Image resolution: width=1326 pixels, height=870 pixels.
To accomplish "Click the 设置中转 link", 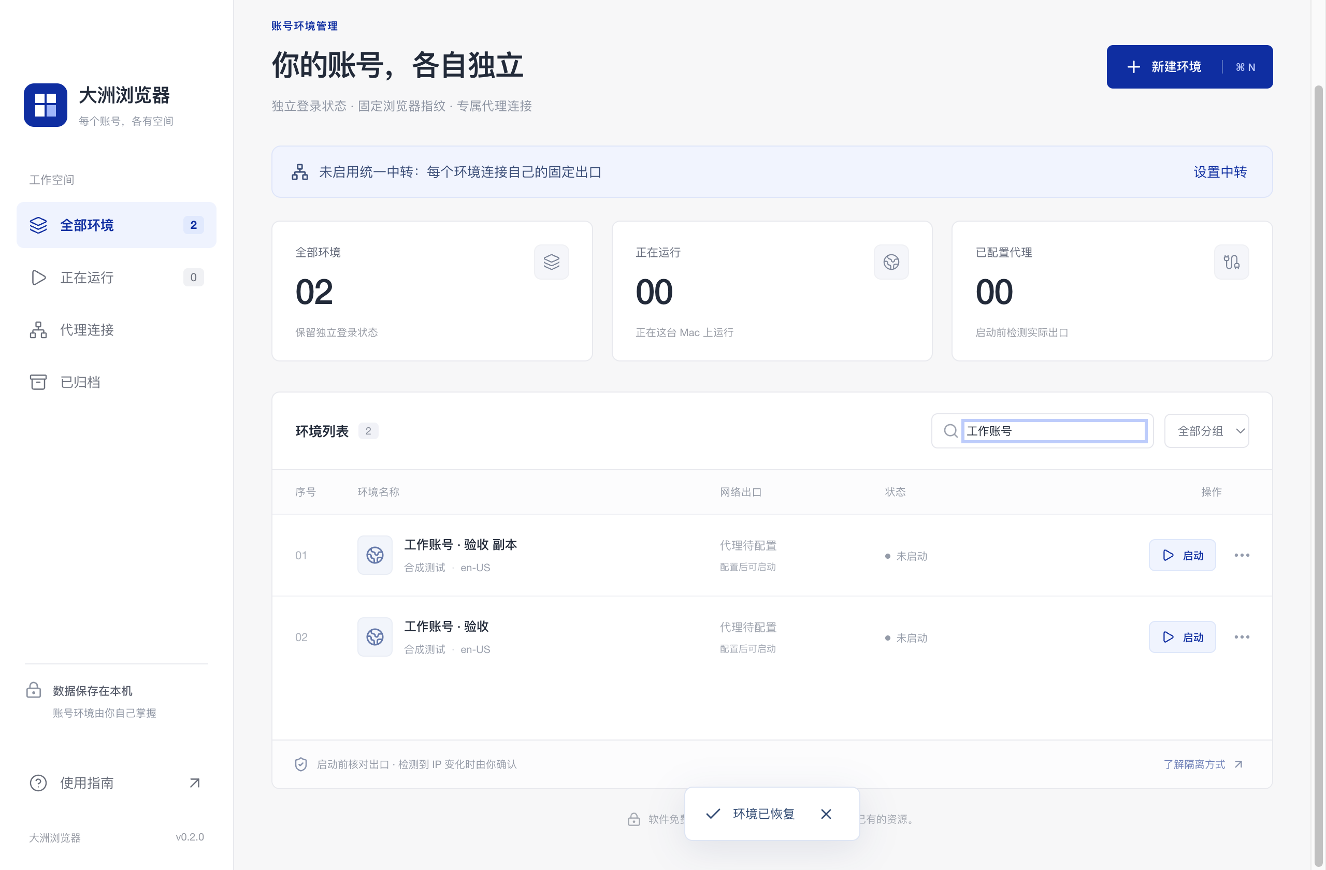I will click(x=1220, y=172).
